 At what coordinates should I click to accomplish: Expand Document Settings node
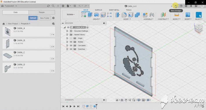67,31
